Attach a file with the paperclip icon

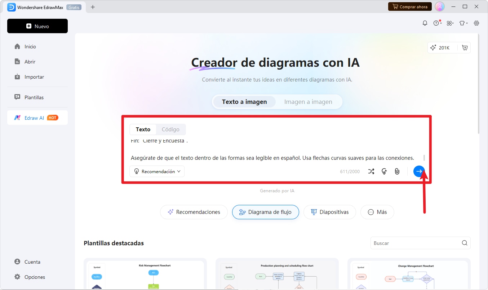click(397, 171)
